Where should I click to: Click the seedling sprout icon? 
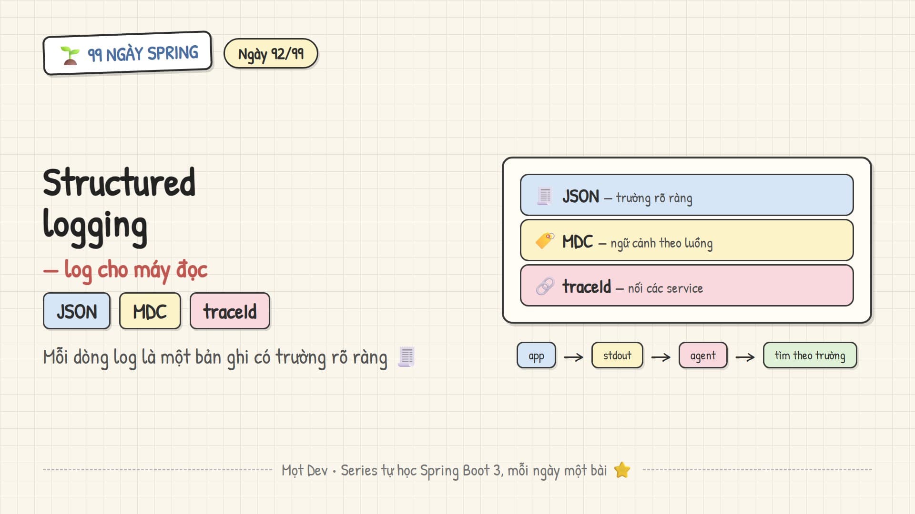click(x=70, y=56)
